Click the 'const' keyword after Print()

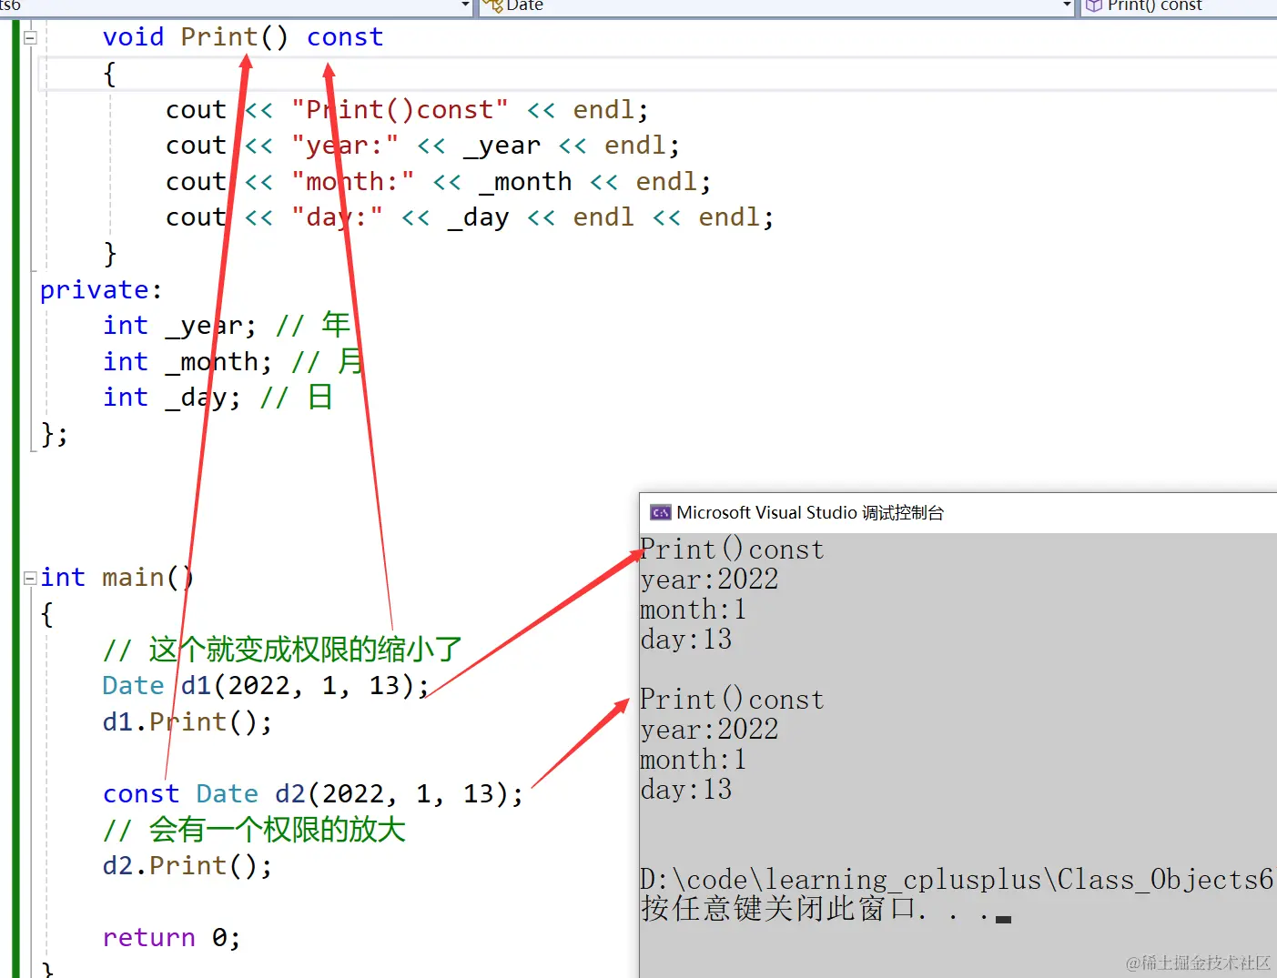coord(345,37)
